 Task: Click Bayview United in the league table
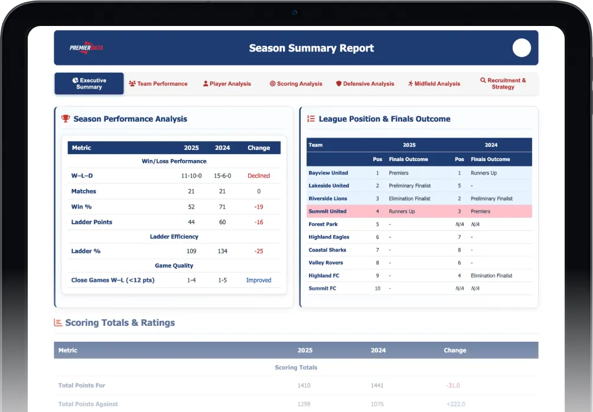point(328,173)
